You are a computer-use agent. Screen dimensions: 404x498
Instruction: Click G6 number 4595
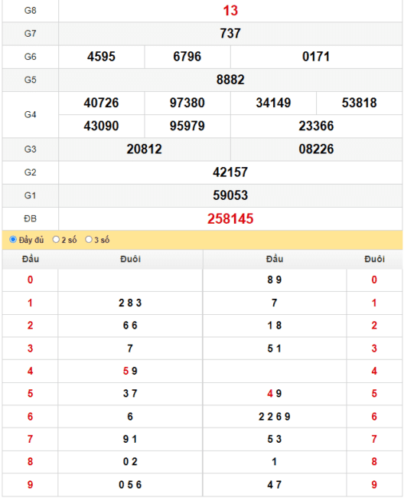point(102,57)
